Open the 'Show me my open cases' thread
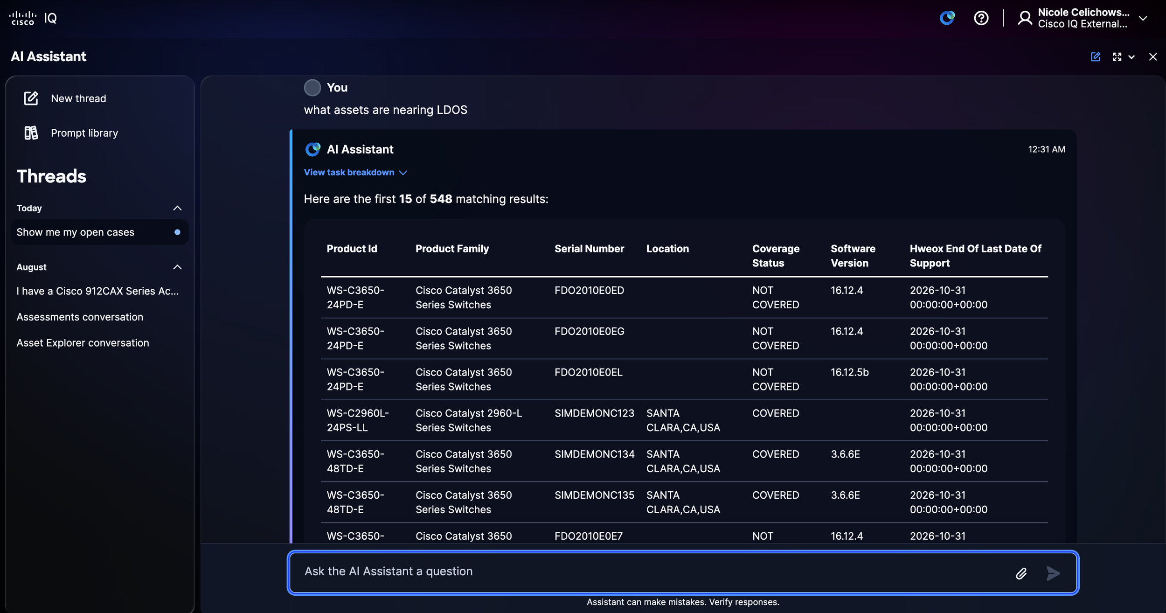The height and width of the screenshot is (613, 1166). (100, 232)
